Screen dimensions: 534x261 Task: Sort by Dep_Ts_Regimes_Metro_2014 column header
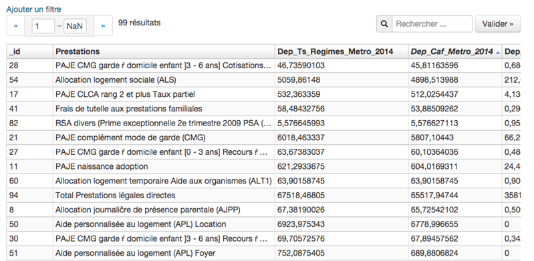coord(342,51)
